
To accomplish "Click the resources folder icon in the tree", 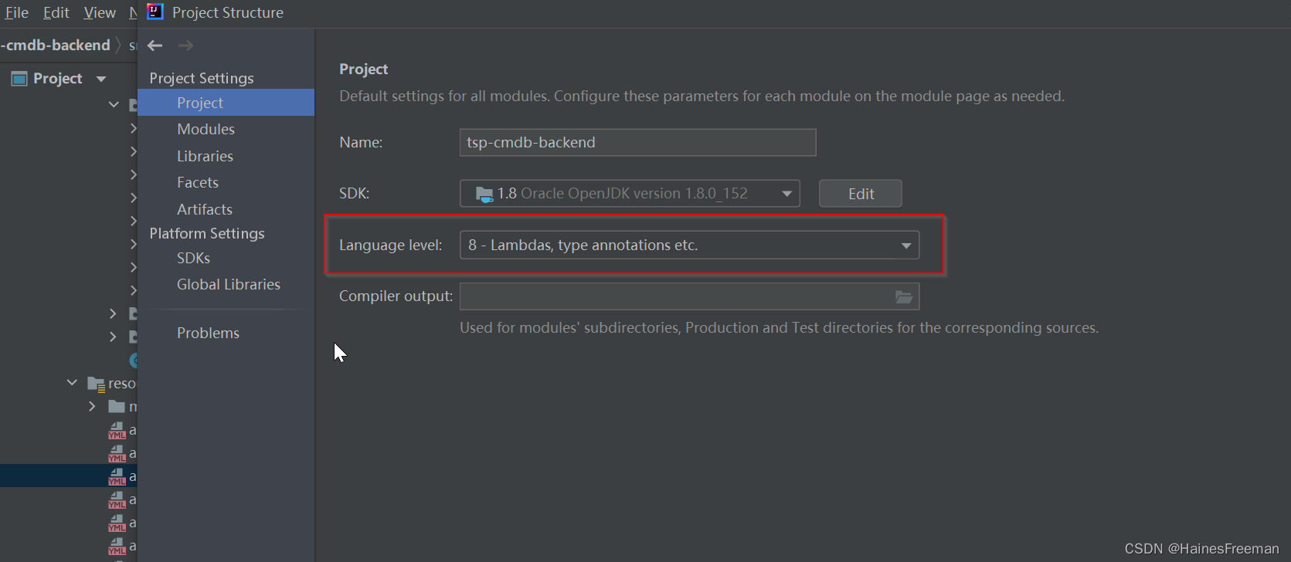I will point(96,384).
